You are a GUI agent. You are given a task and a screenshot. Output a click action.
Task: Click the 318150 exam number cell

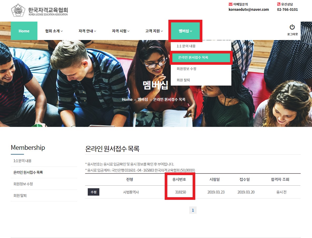click(181, 192)
